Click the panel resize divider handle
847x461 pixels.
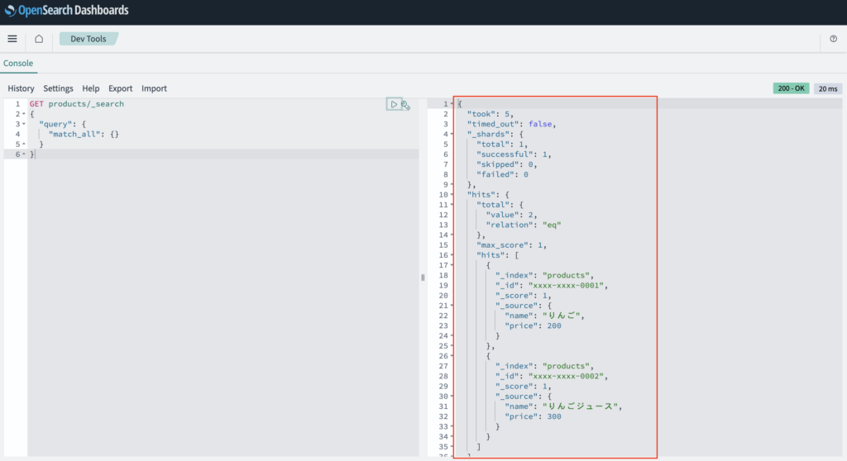423,278
